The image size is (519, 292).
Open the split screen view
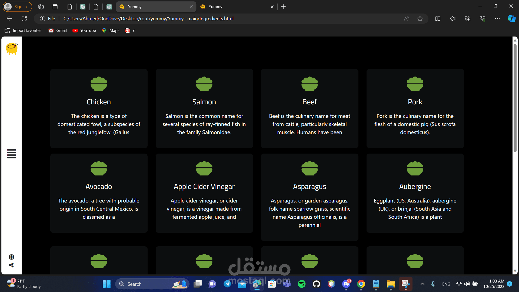click(438, 19)
